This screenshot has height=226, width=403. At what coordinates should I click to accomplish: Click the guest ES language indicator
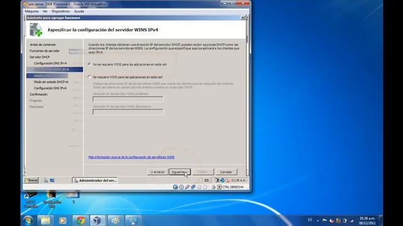pyautogui.click(x=207, y=180)
